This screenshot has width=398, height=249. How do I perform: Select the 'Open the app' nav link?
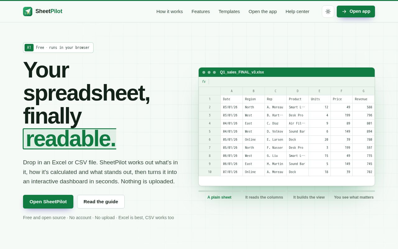(263, 12)
